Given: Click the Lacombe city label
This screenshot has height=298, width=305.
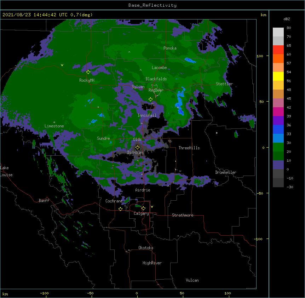Looking at the screenshot, I should tap(159, 68).
